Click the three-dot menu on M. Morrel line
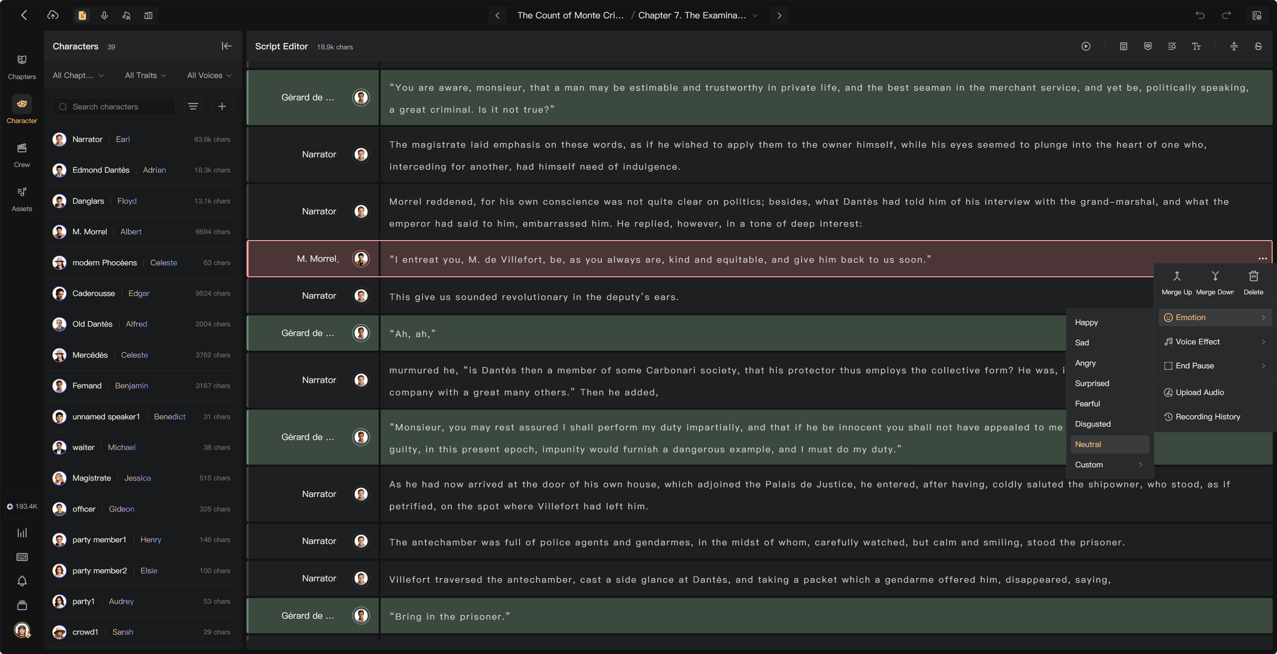This screenshot has height=654, width=1277. [x=1262, y=259]
